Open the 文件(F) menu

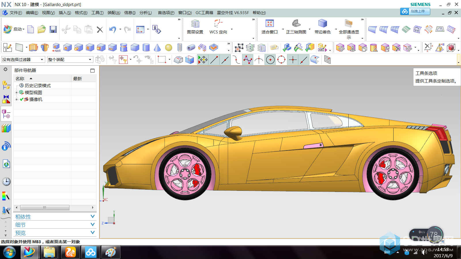click(x=16, y=13)
